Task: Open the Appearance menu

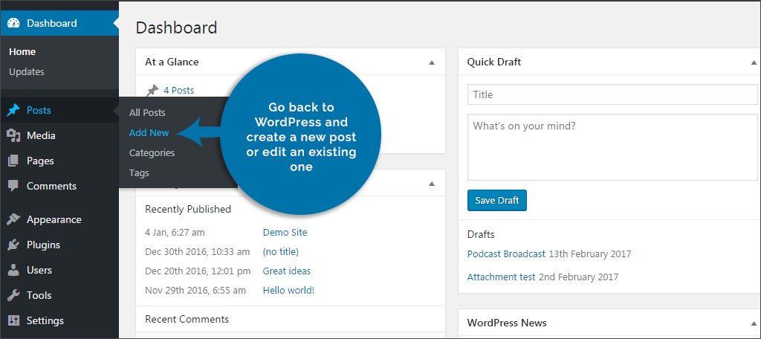Action: pyautogui.click(x=59, y=219)
